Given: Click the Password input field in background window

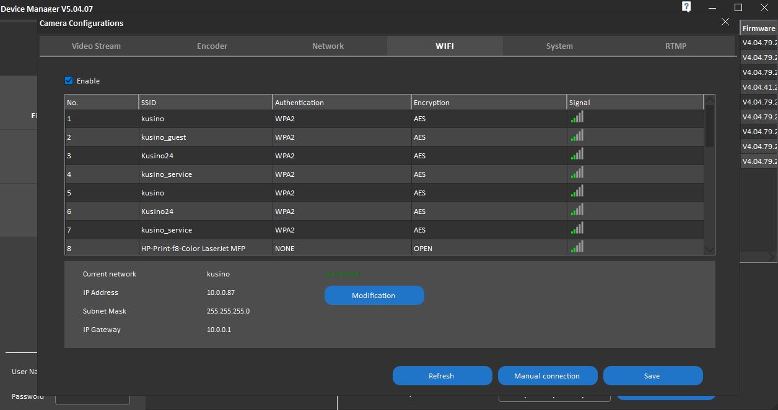Looking at the screenshot, I should pos(92,399).
